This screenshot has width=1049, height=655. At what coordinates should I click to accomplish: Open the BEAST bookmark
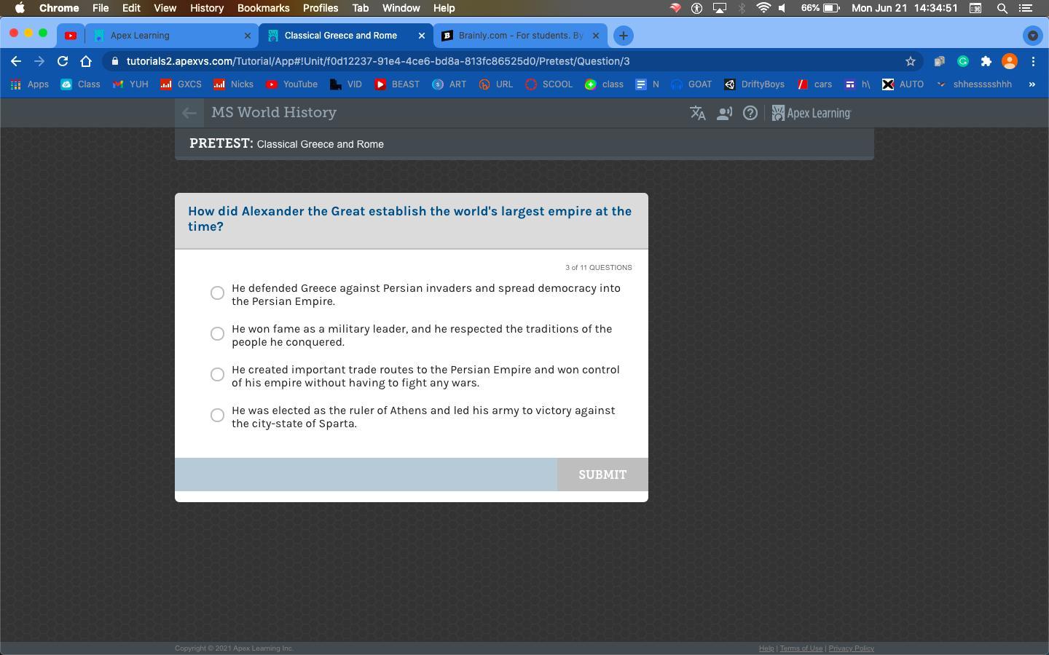tap(397, 84)
